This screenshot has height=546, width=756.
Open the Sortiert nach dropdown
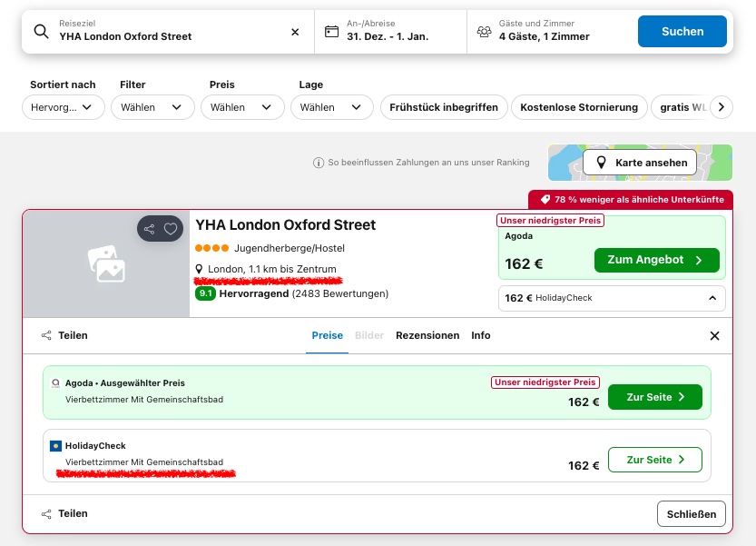pos(64,107)
